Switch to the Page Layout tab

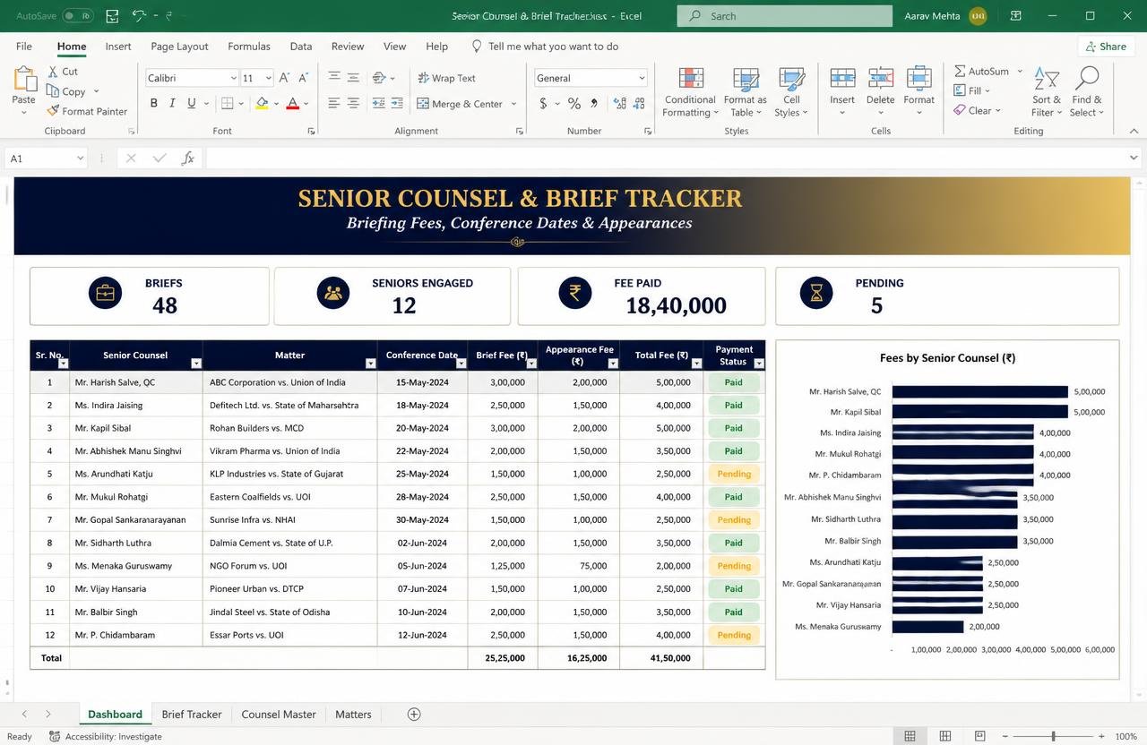coord(179,47)
